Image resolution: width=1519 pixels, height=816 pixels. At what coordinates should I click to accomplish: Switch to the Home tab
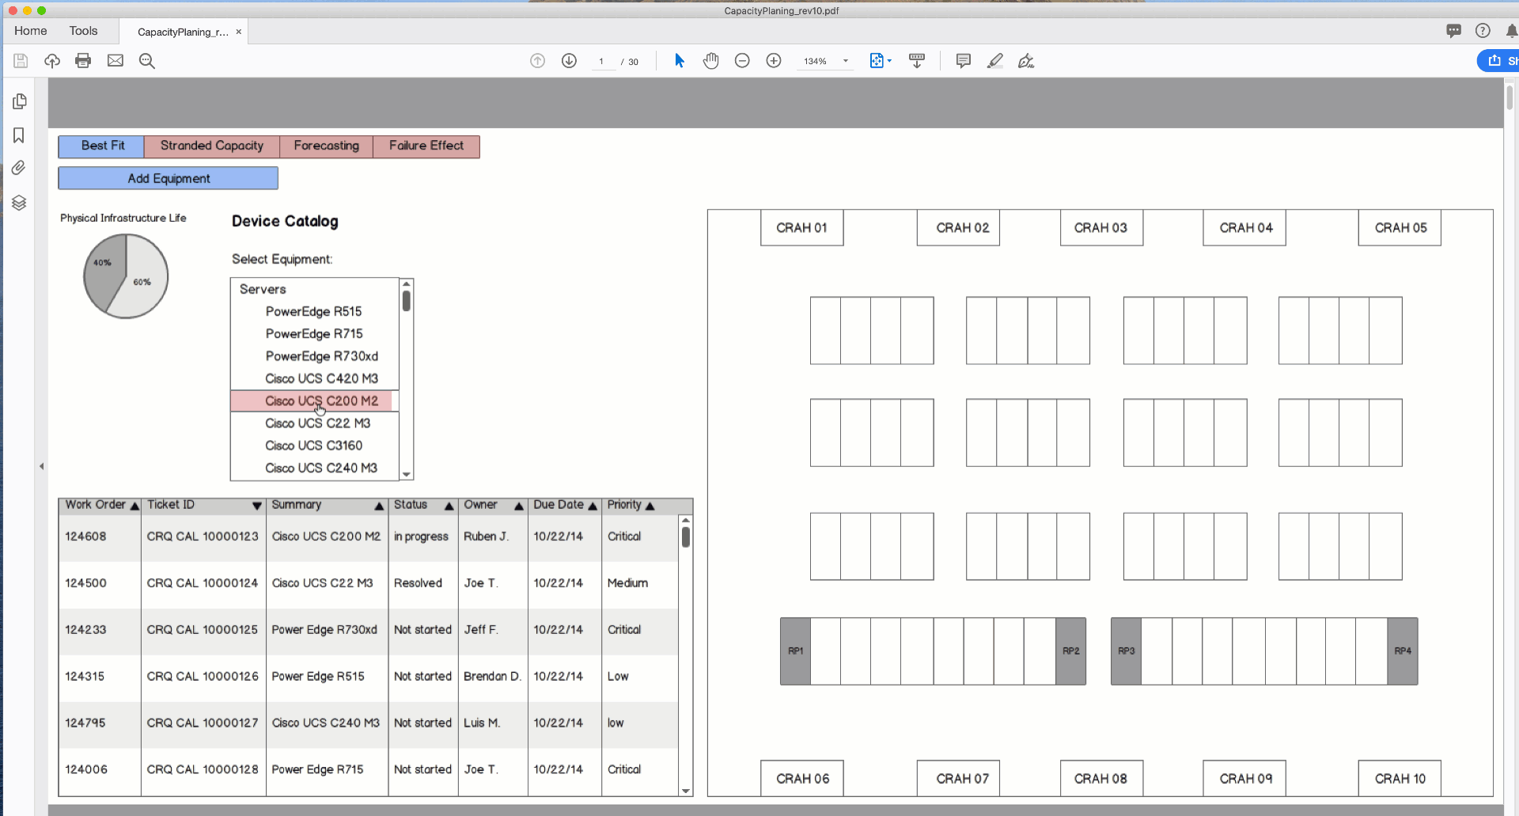click(31, 31)
